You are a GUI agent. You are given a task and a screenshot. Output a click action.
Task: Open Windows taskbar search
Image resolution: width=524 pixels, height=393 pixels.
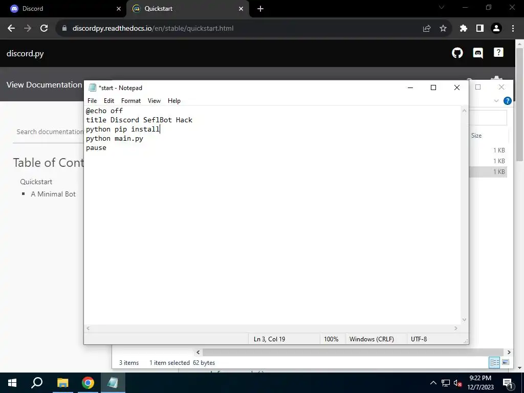pyautogui.click(x=37, y=383)
